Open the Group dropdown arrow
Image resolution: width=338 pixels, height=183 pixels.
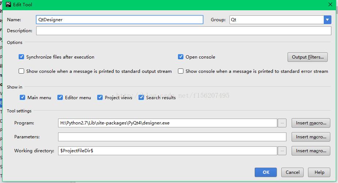click(x=327, y=20)
